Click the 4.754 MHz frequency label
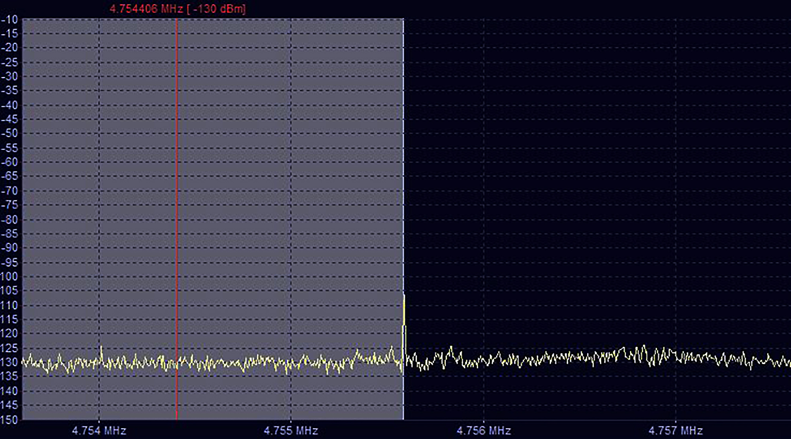 99,430
